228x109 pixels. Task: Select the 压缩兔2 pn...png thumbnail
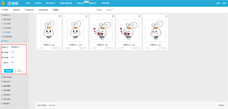coord(129,31)
